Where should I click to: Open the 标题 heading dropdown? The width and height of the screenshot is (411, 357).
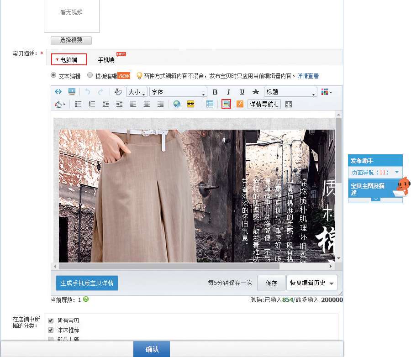(x=290, y=92)
